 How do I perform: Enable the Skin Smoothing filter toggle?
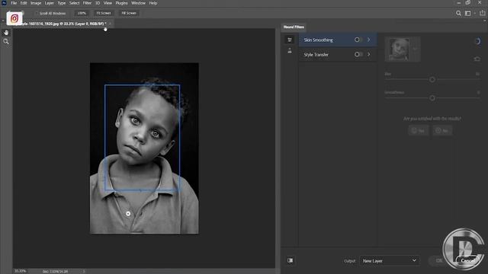click(358, 40)
